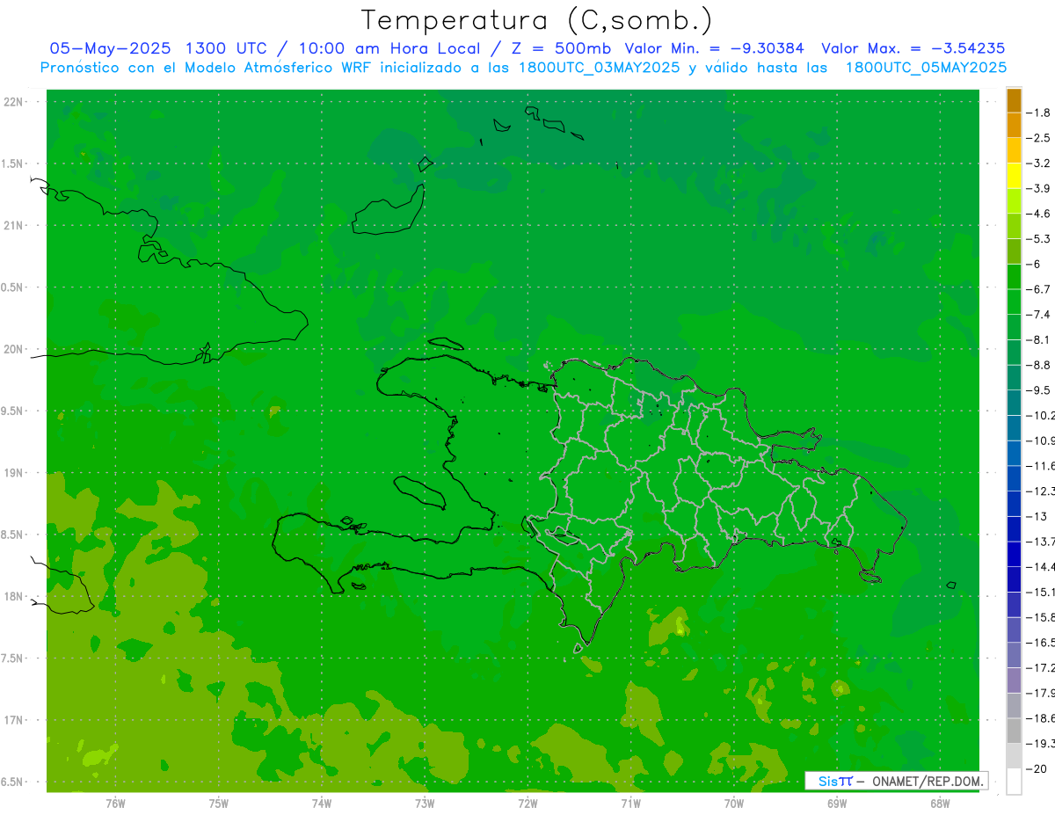Viewport: 1055px width, 815px height.
Task: Click the "-7.4" colorbar value
Action: click(1039, 314)
